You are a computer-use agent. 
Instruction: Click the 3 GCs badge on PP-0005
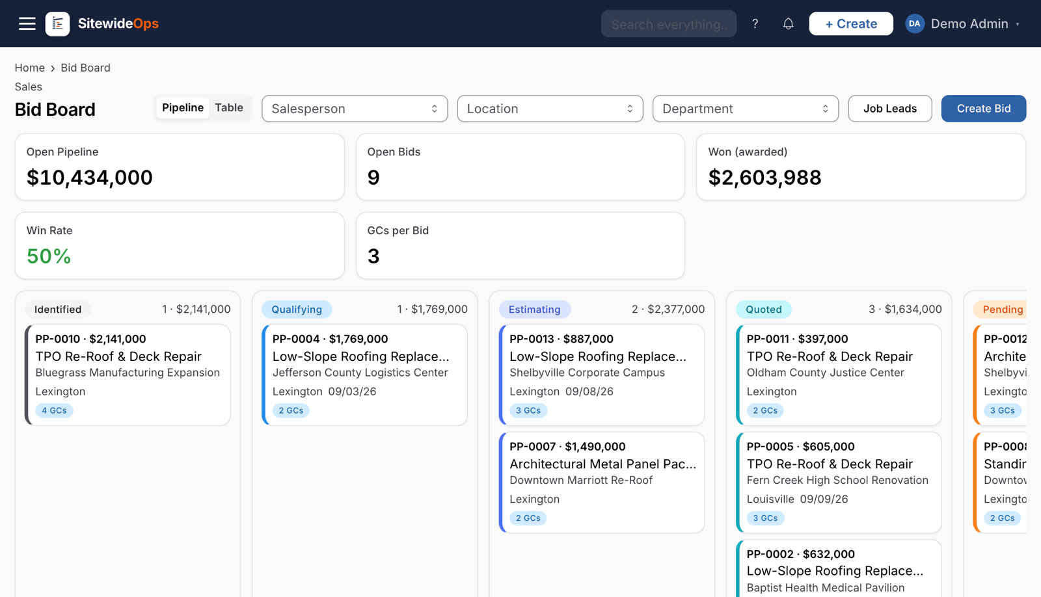[x=765, y=518]
